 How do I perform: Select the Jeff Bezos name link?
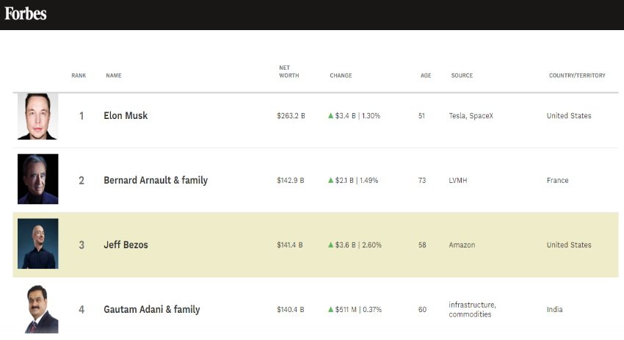click(126, 245)
